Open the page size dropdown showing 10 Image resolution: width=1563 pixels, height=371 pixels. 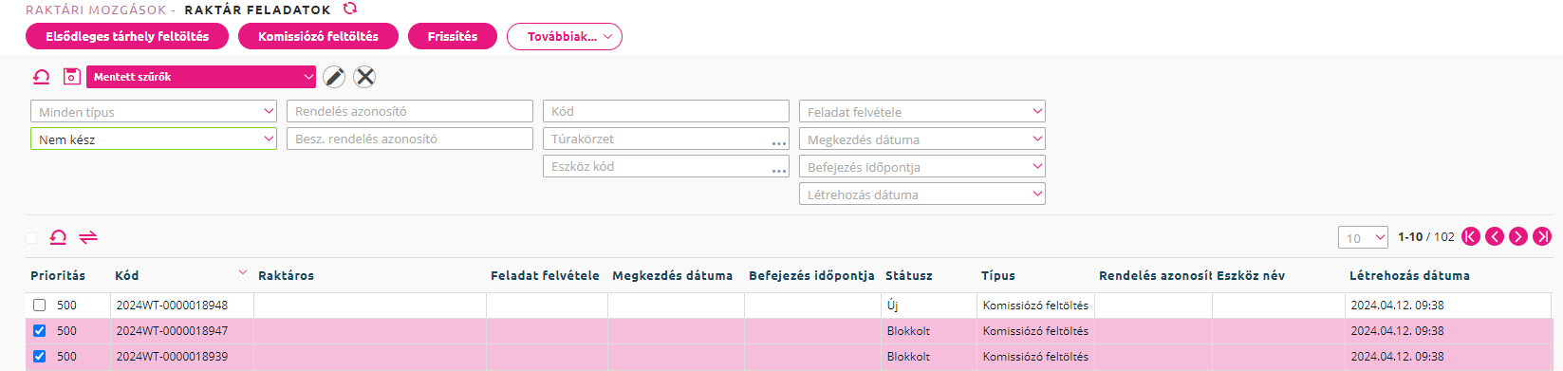pyautogui.click(x=1363, y=237)
